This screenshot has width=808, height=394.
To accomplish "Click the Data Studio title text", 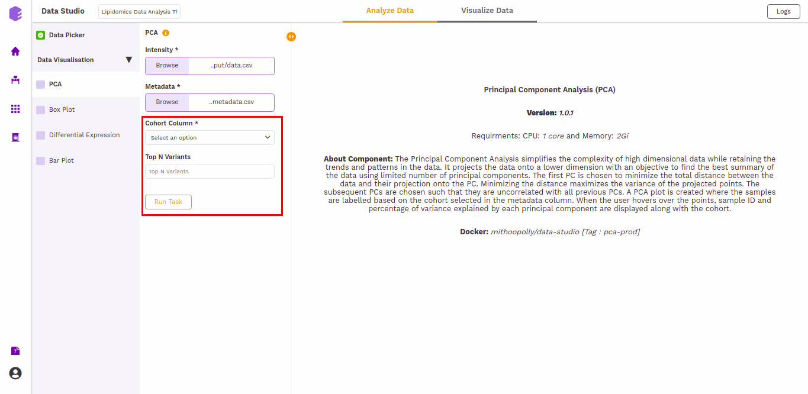I will (63, 11).
